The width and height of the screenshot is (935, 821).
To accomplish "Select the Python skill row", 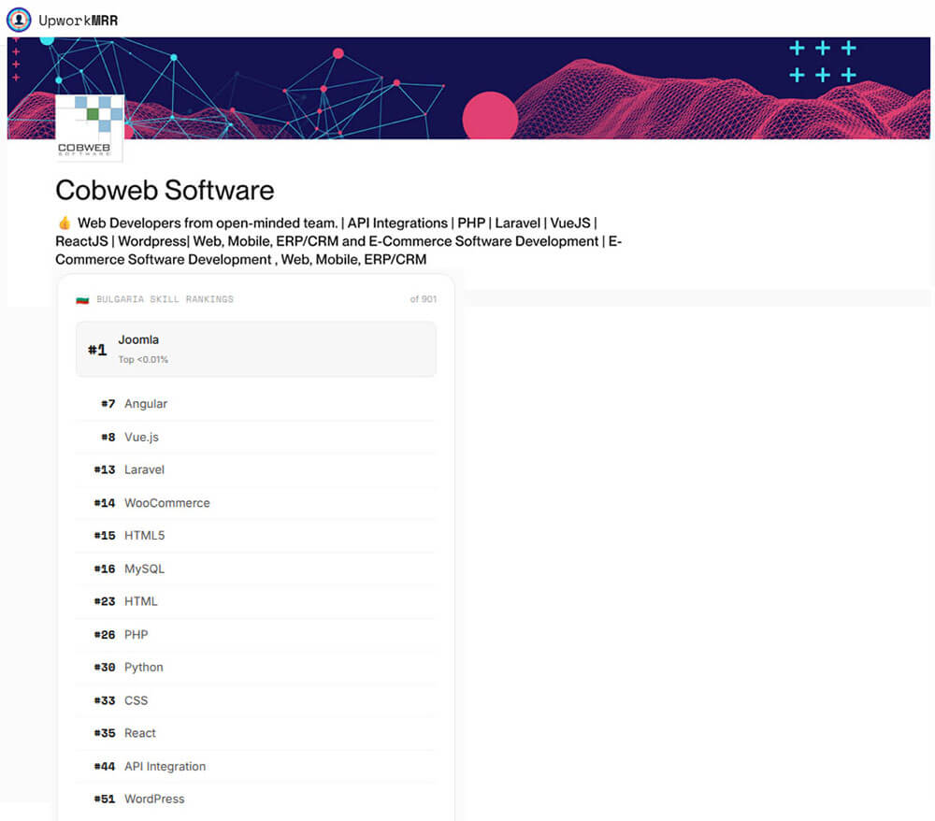I will pos(256,667).
